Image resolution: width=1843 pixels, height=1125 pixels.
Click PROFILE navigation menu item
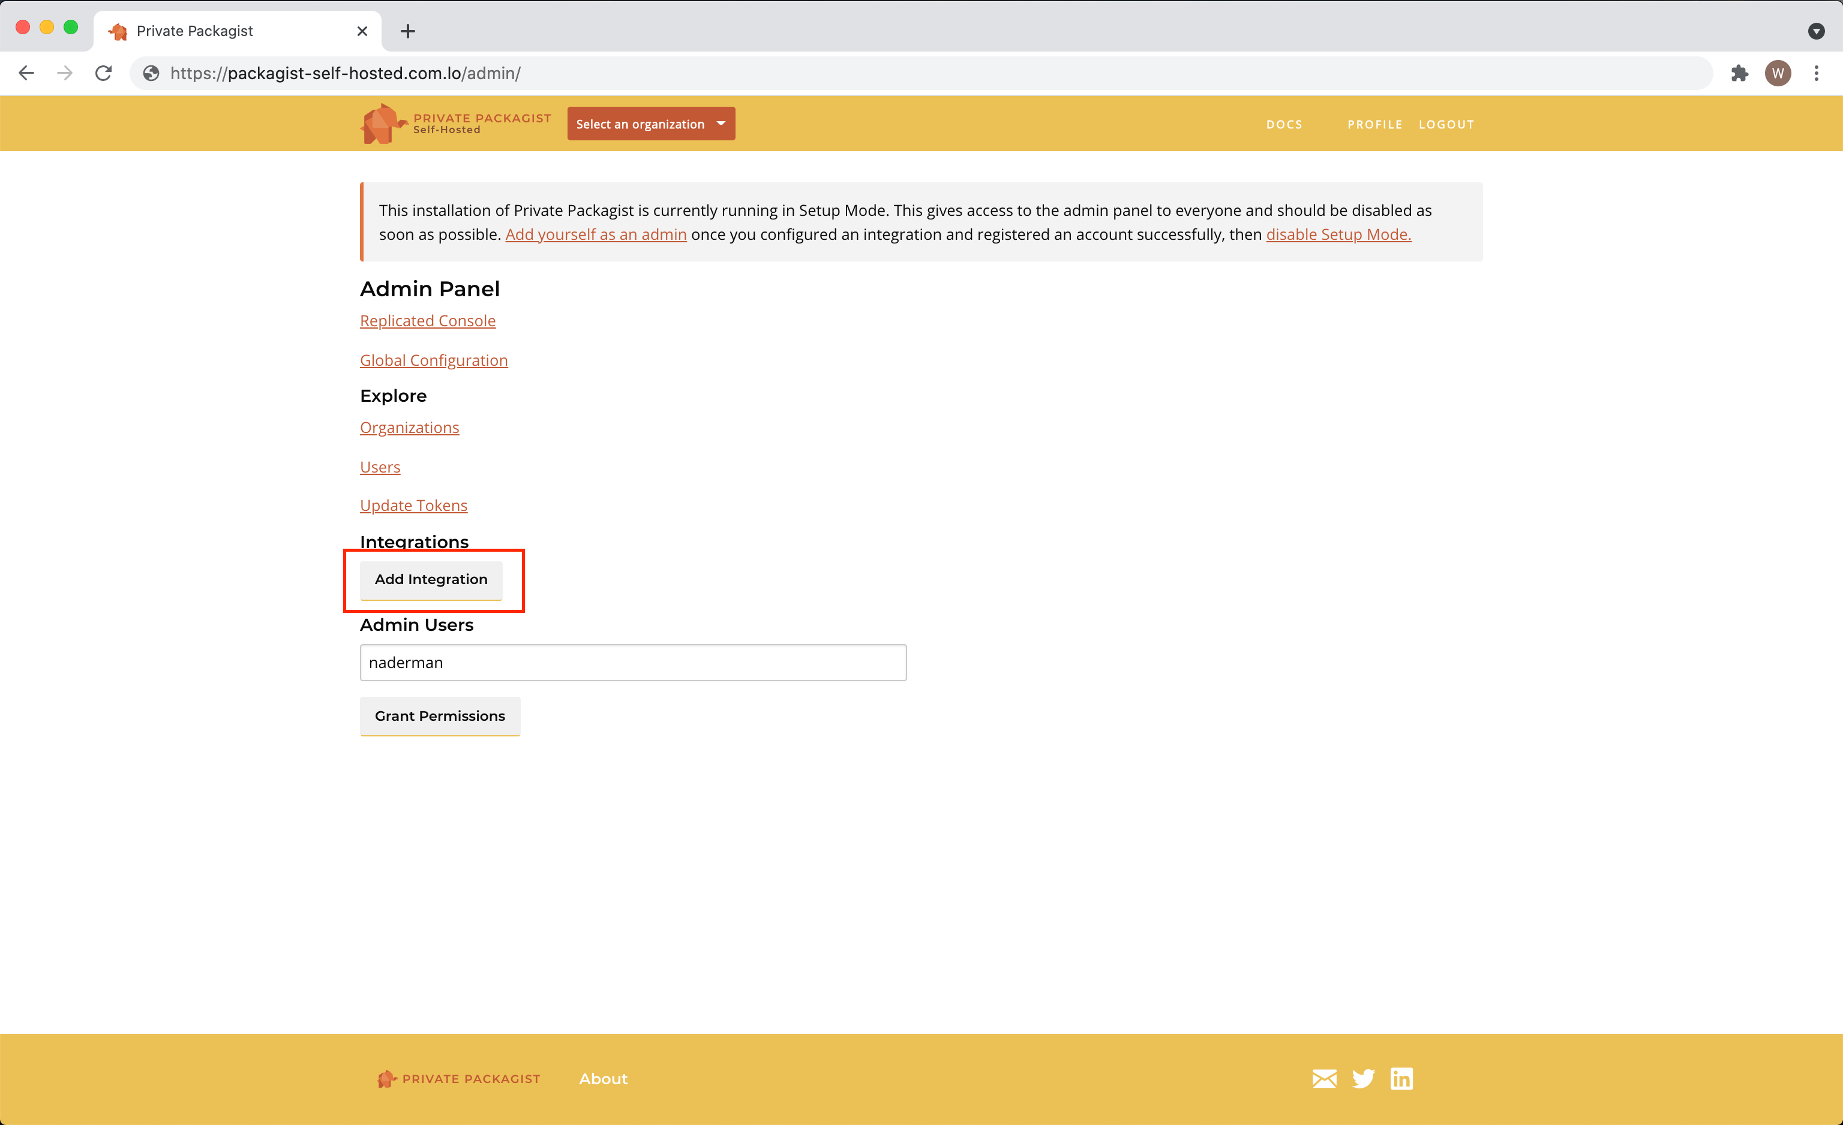1374,124
